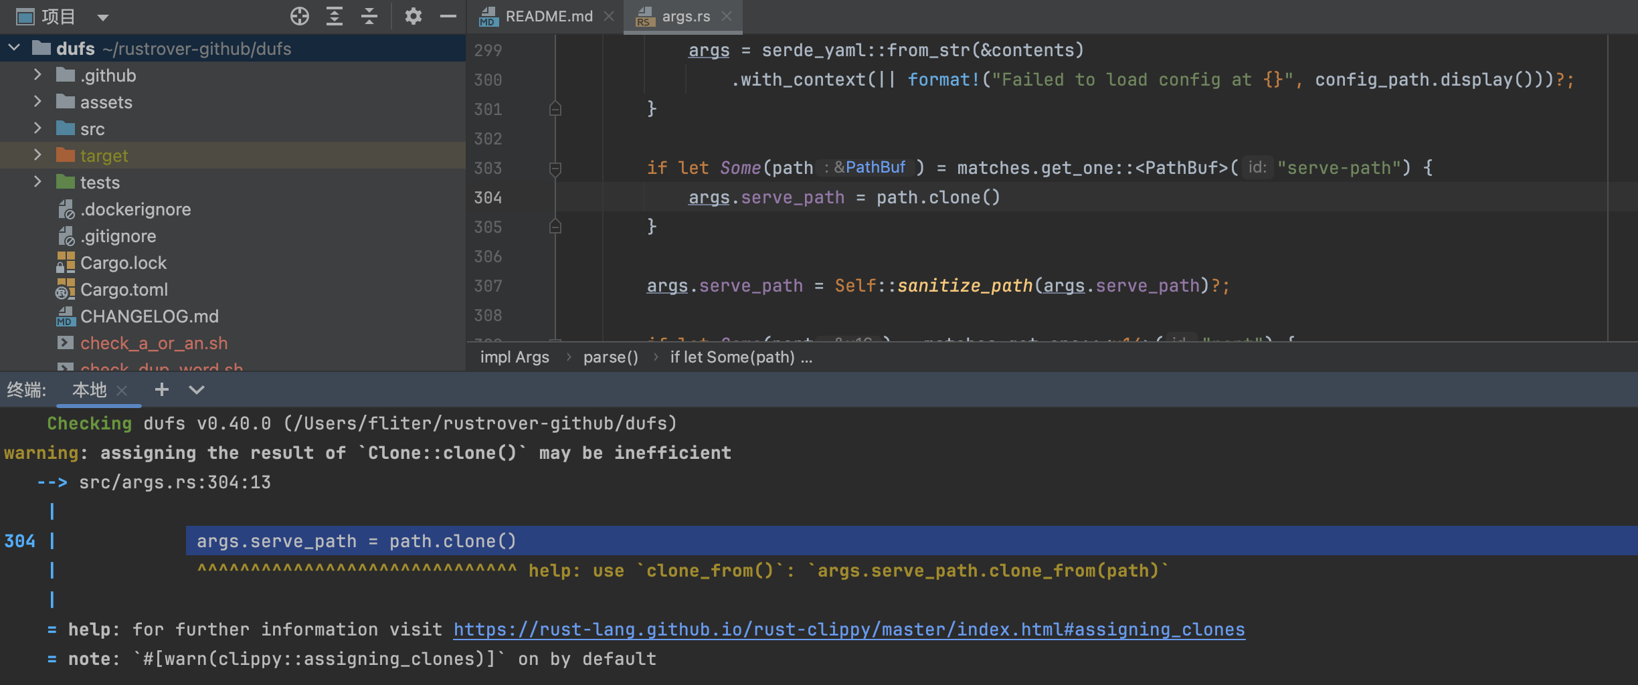Image resolution: width=1638 pixels, height=685 pixels.
Task: Toggle fold end marker at line 301
Action: 555,109
